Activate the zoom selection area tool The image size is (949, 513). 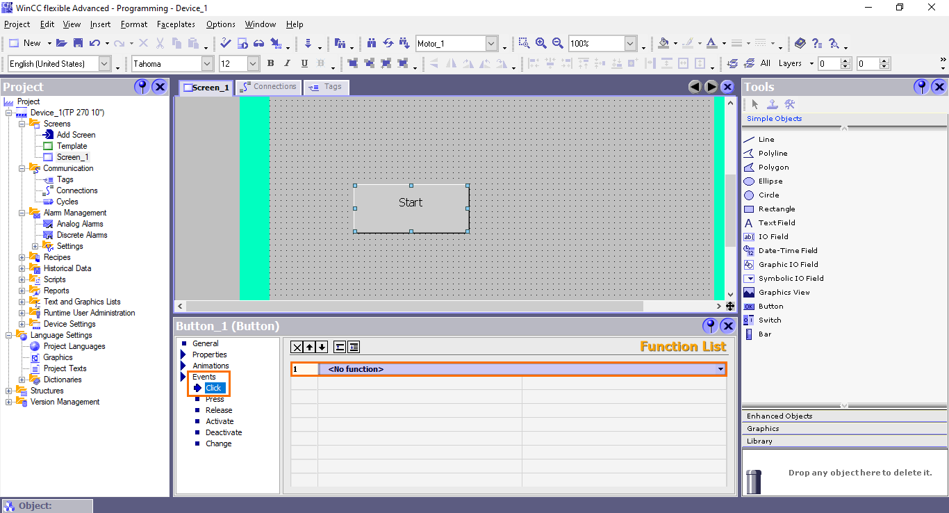[x=524, y=43]
